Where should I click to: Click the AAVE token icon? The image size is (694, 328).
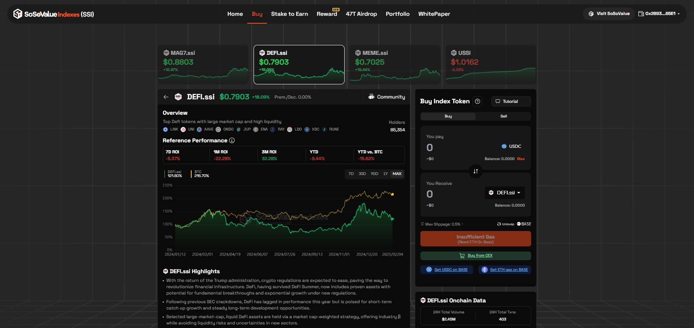(200, 129)
